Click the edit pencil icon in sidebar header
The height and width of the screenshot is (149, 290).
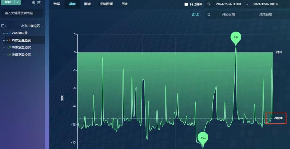point(39,3)
